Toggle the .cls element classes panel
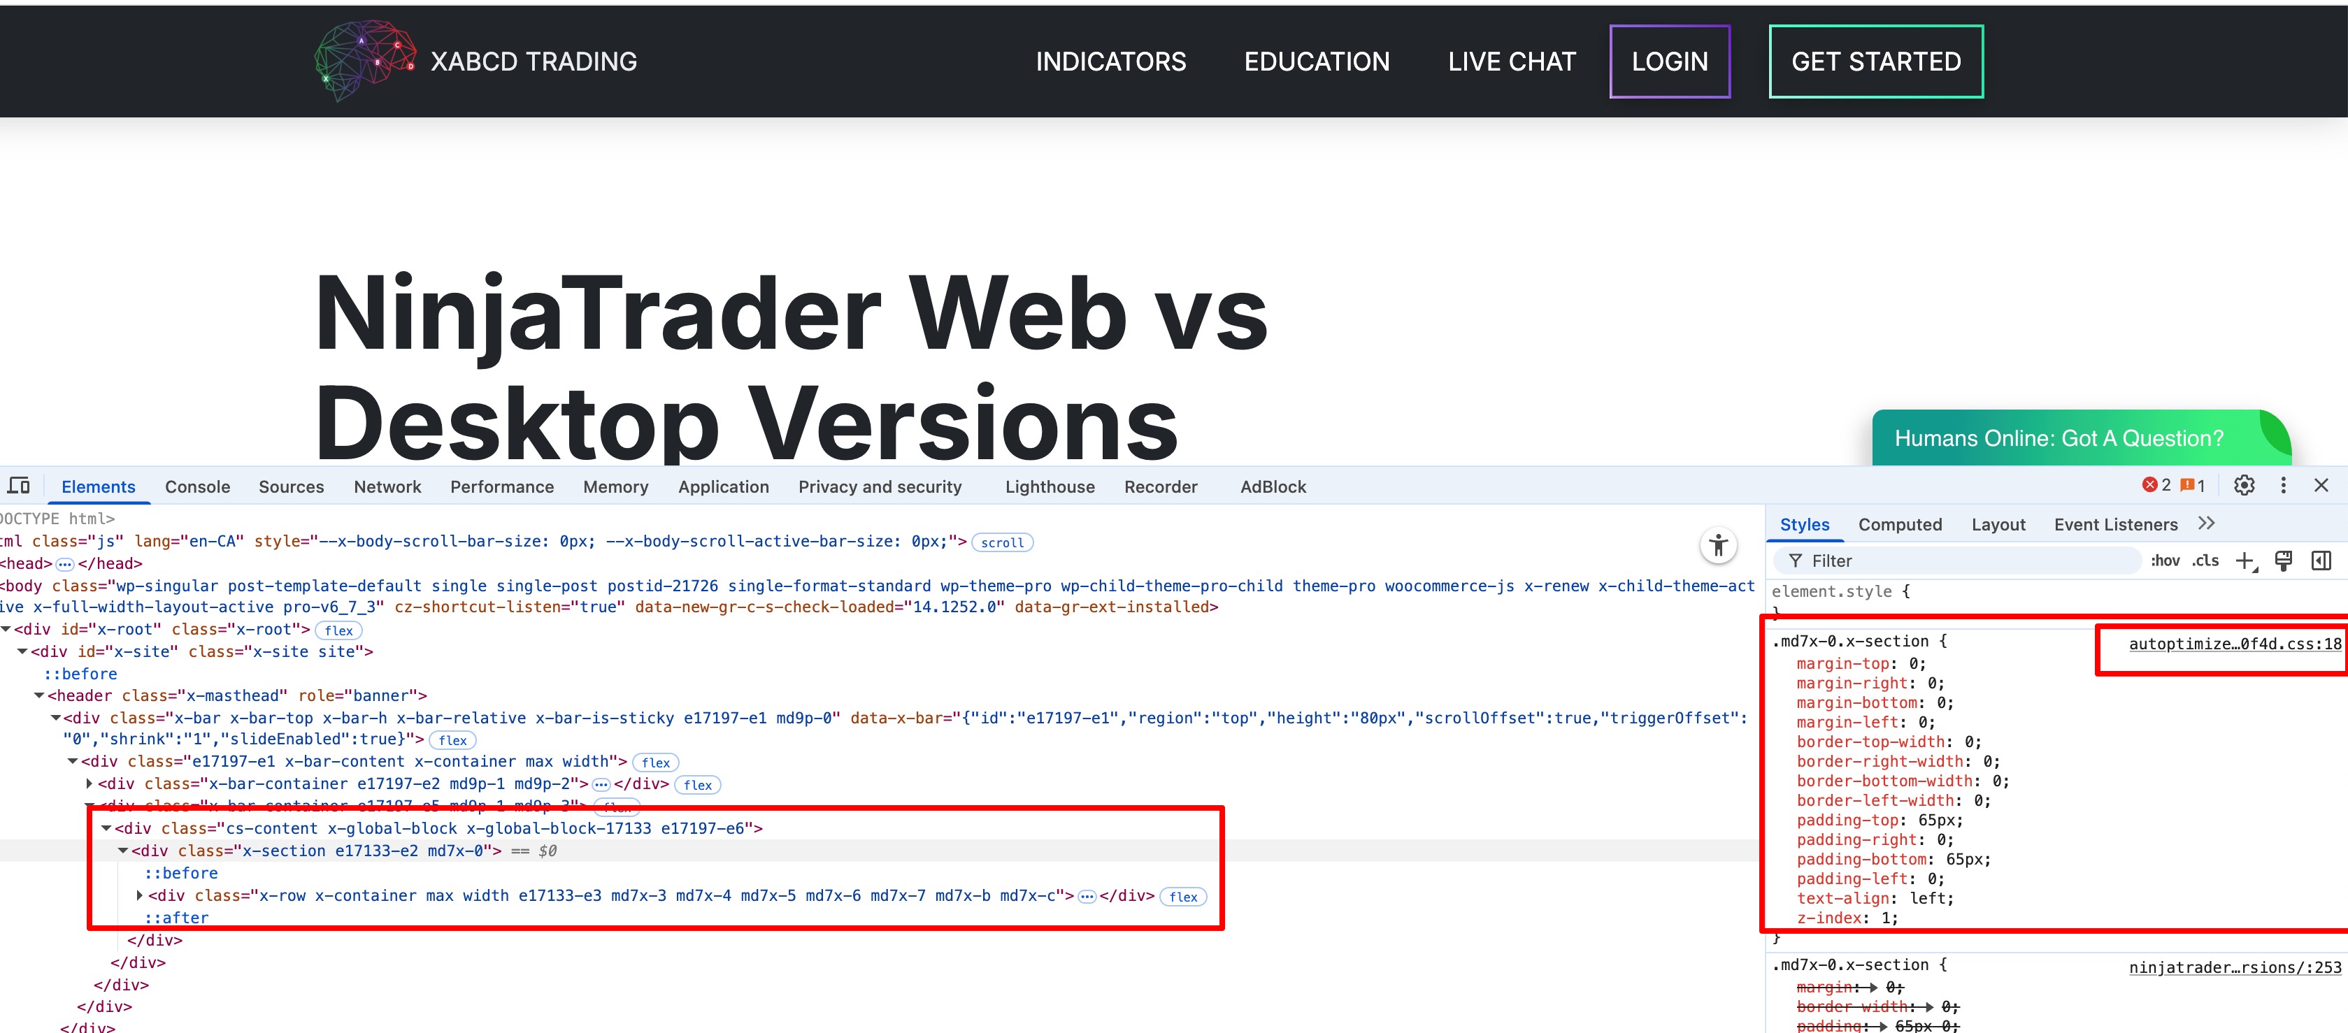The image size is (2348, 1033). click(2206, 561)
